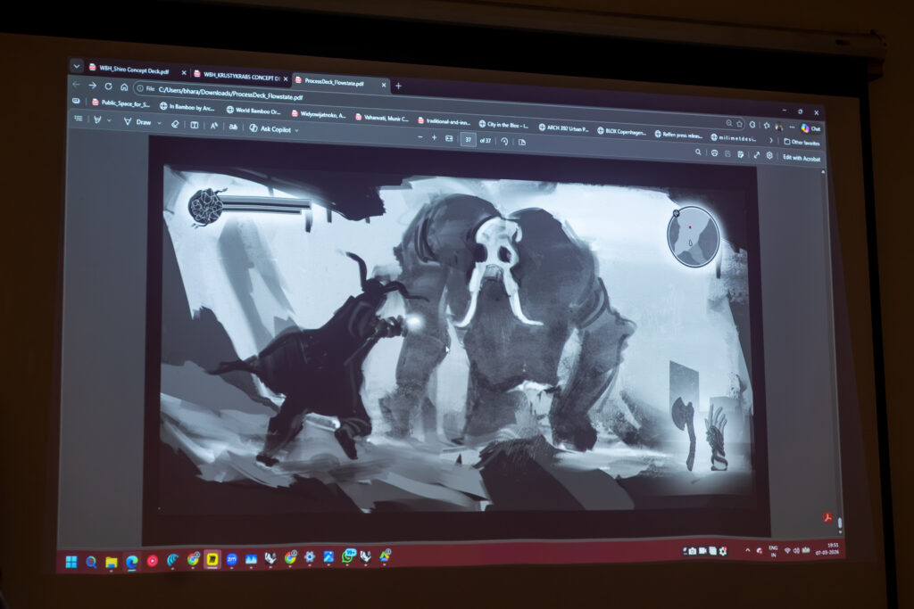Click the Print PDF icon
This screenshot has height=609, width=914.
714,154
